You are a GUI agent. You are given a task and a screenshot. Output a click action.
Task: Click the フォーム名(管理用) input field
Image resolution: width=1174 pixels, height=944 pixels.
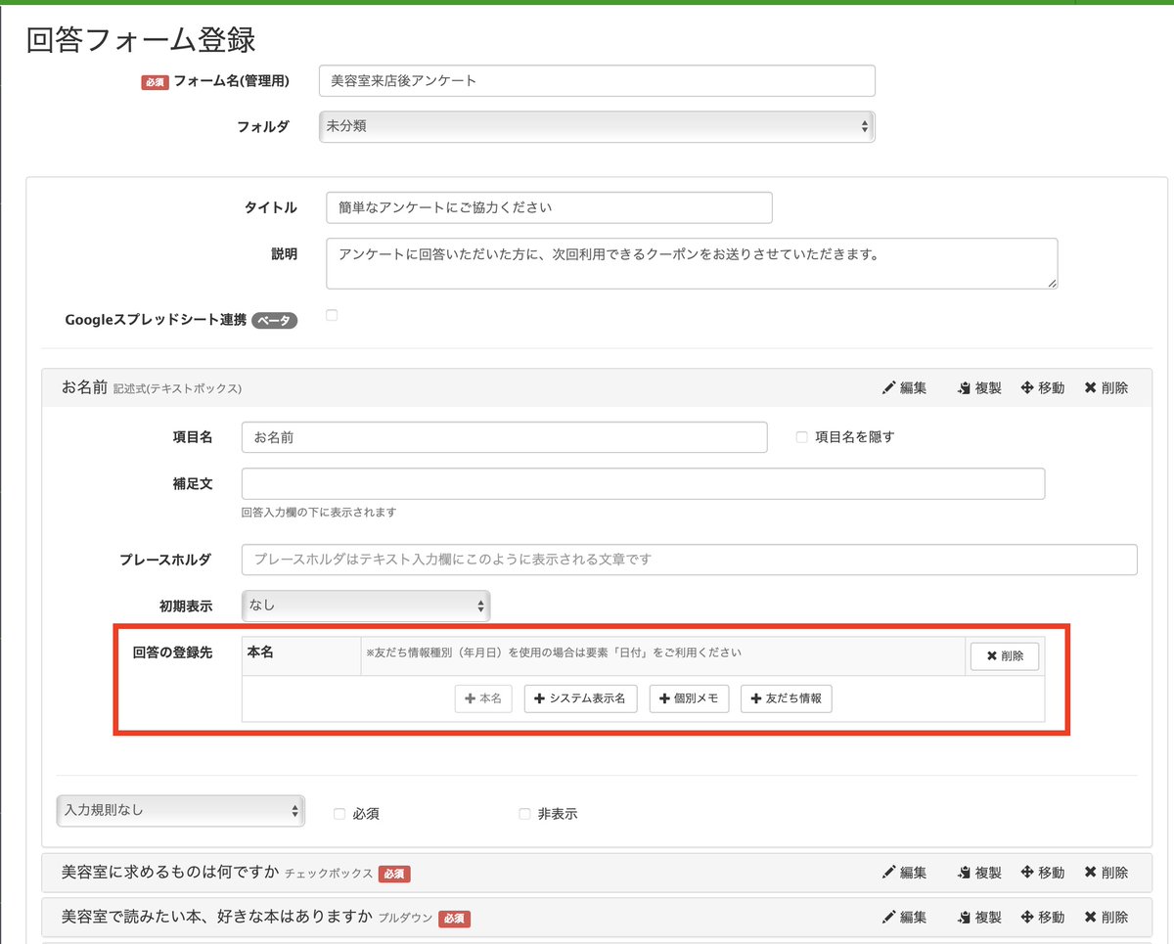597,80
